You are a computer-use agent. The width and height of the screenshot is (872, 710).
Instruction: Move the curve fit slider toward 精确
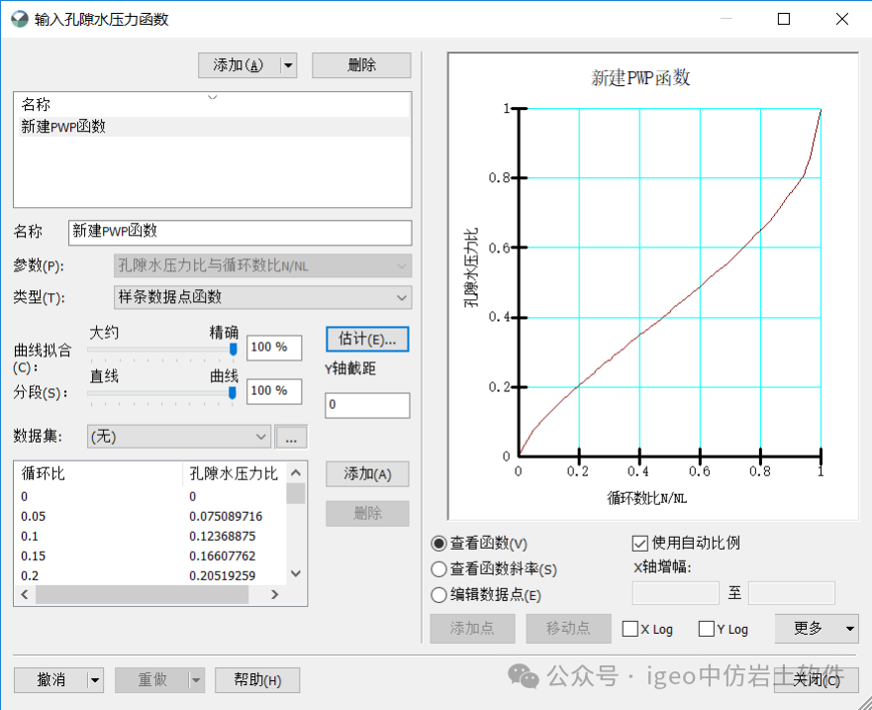click(x=231, y=349)
